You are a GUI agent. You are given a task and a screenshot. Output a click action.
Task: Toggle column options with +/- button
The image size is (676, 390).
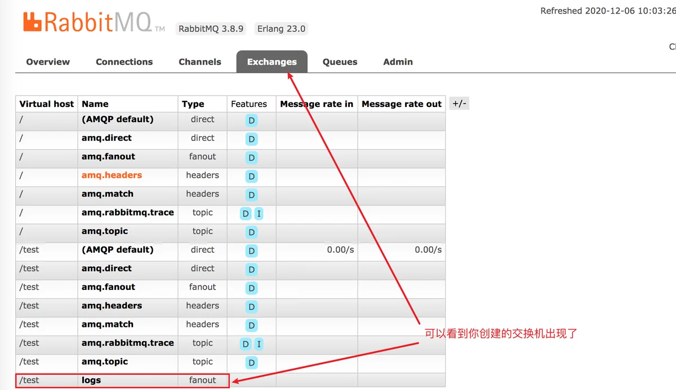459,104
